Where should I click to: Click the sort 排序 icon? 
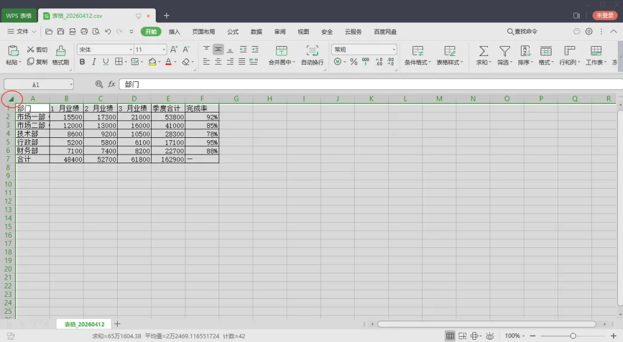click(526, 51)
